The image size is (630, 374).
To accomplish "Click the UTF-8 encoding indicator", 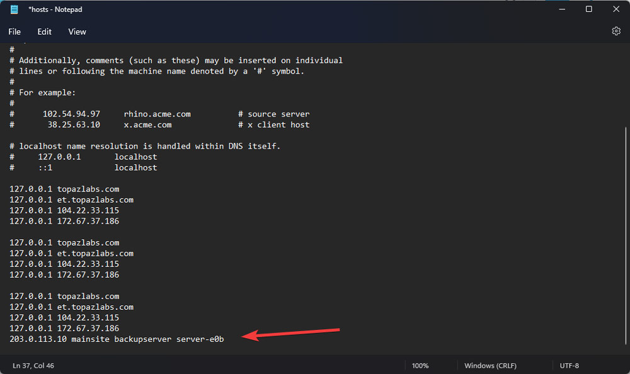I will coord(570,366).
